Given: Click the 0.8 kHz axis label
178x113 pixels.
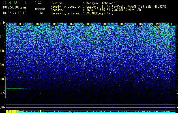Looking at the screenshot, I should click(x=2, y=79).
